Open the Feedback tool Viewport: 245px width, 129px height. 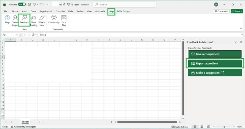24,20
